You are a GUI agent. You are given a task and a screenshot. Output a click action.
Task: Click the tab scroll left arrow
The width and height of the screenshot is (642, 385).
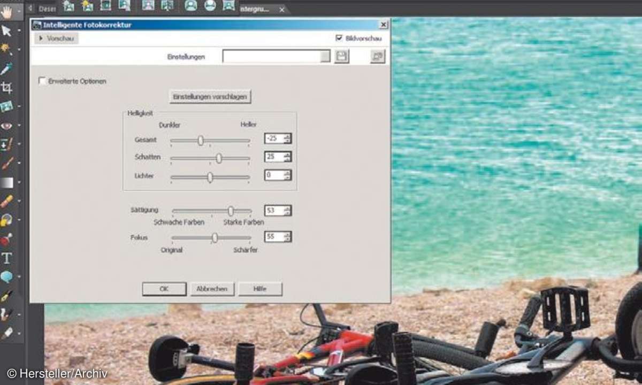pyautogui.click(x=29, y=9)
